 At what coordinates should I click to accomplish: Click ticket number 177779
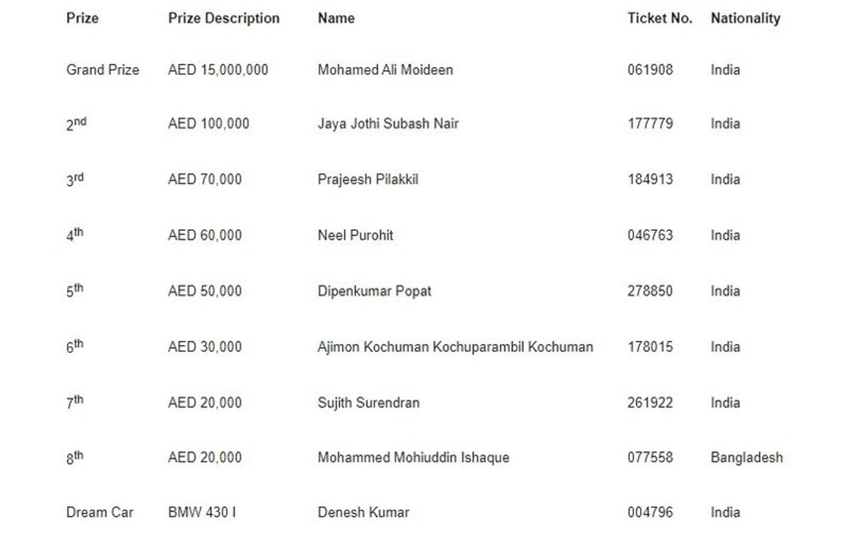(649, 123)
